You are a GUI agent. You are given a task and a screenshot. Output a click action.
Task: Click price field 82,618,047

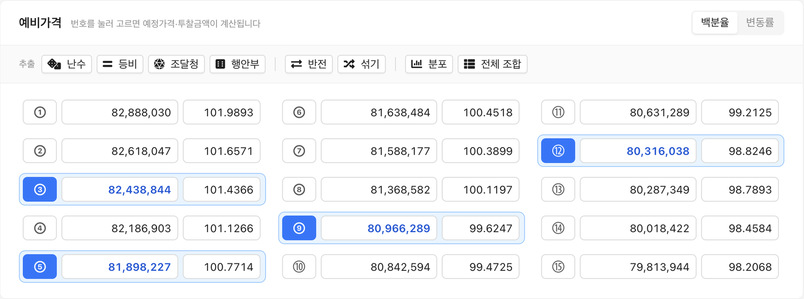point(120,151)
